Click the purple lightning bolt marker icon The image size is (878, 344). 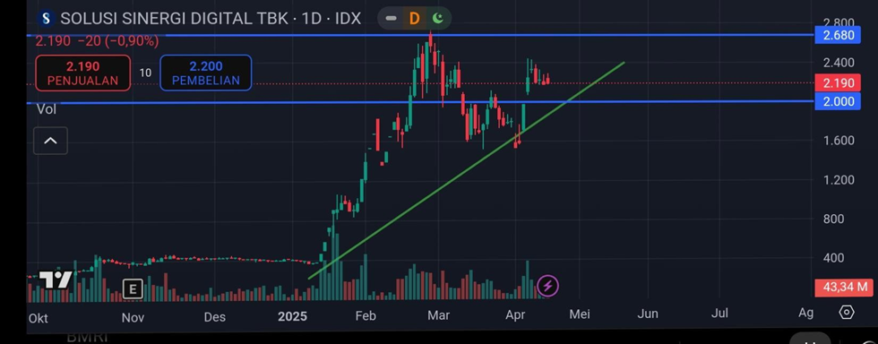(x=547, y=287)
